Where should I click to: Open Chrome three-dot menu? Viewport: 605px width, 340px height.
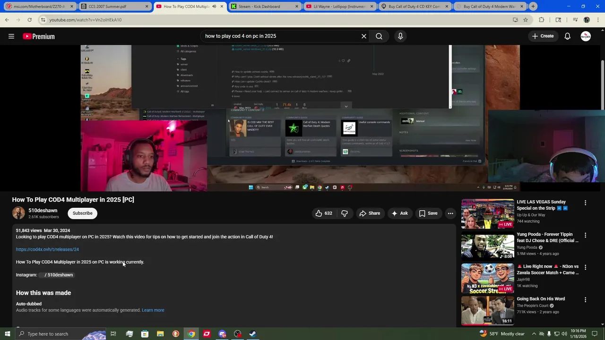598,20
